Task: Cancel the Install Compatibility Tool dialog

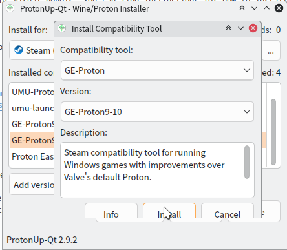Action: (x=228, y=211)
